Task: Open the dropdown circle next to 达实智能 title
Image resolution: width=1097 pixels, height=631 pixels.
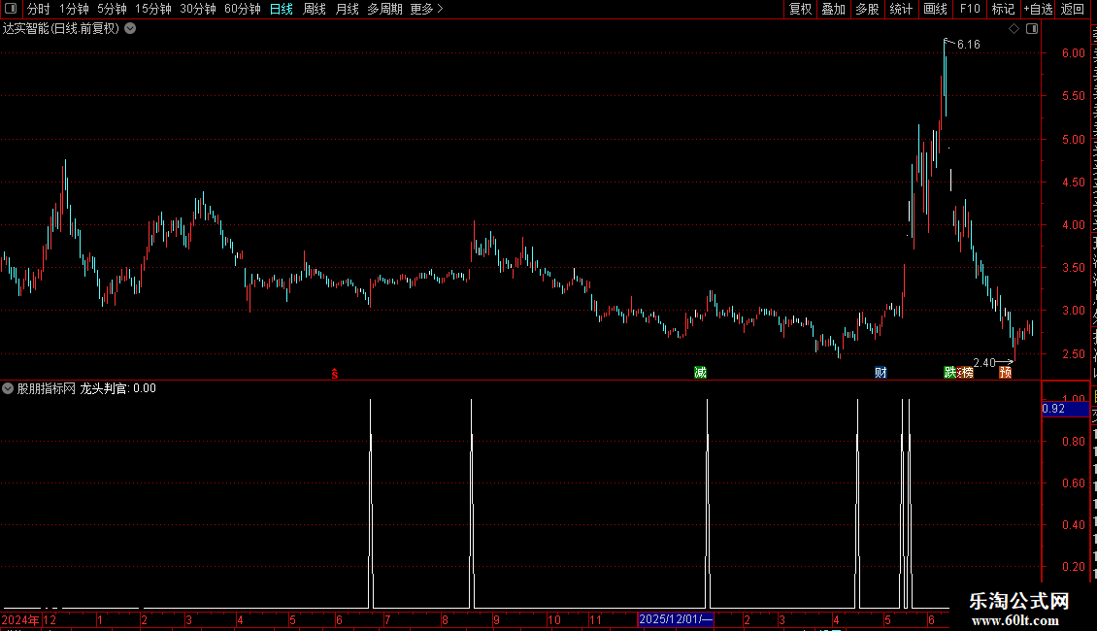Action: 130,29
